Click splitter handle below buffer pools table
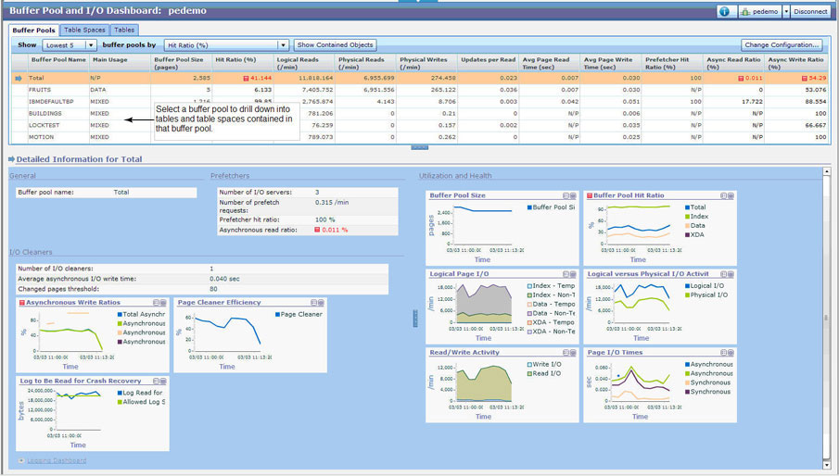This screenshot has width=839, height=476. pyautogui.click(x=419, y=147)
